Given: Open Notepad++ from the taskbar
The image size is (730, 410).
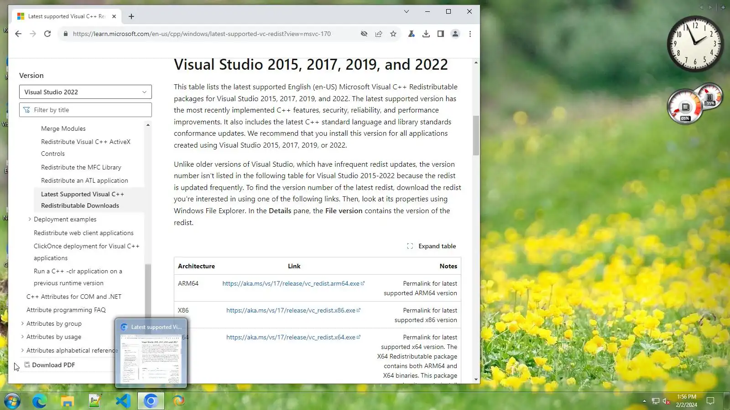Looking at the screenshot, I should (95, 401).
